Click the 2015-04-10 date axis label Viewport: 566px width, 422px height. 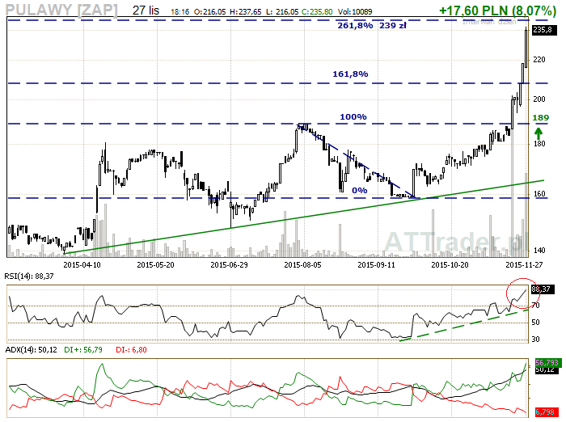pos(82,265)
